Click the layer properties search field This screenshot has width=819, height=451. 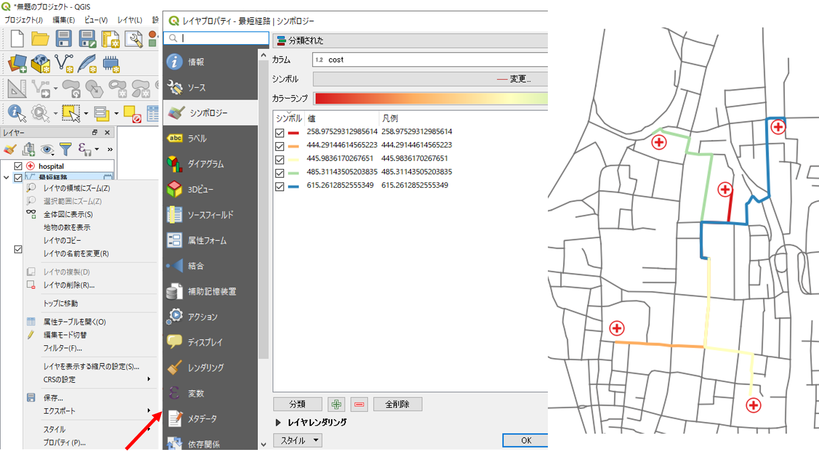[216, 38]
